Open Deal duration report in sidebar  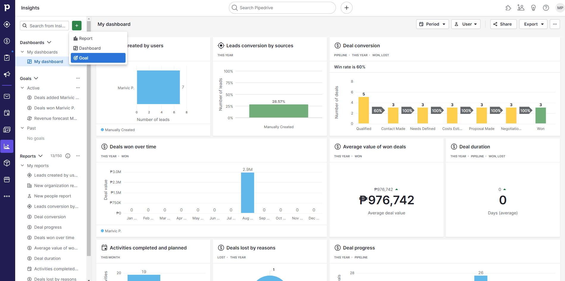click(47, 258)
